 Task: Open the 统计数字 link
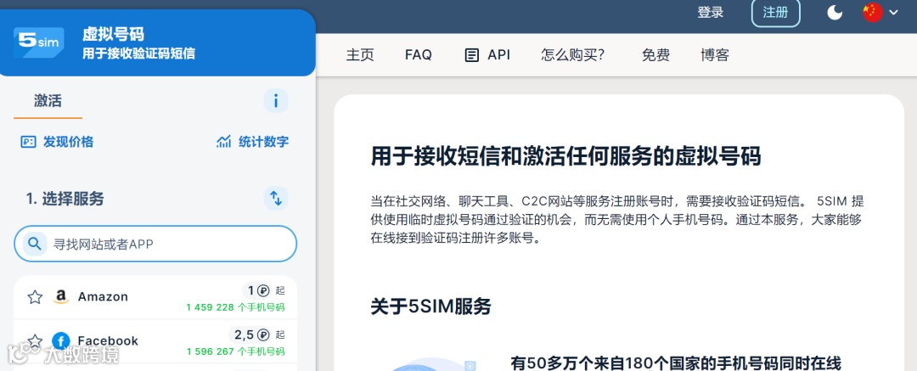(x=263, y=142)
